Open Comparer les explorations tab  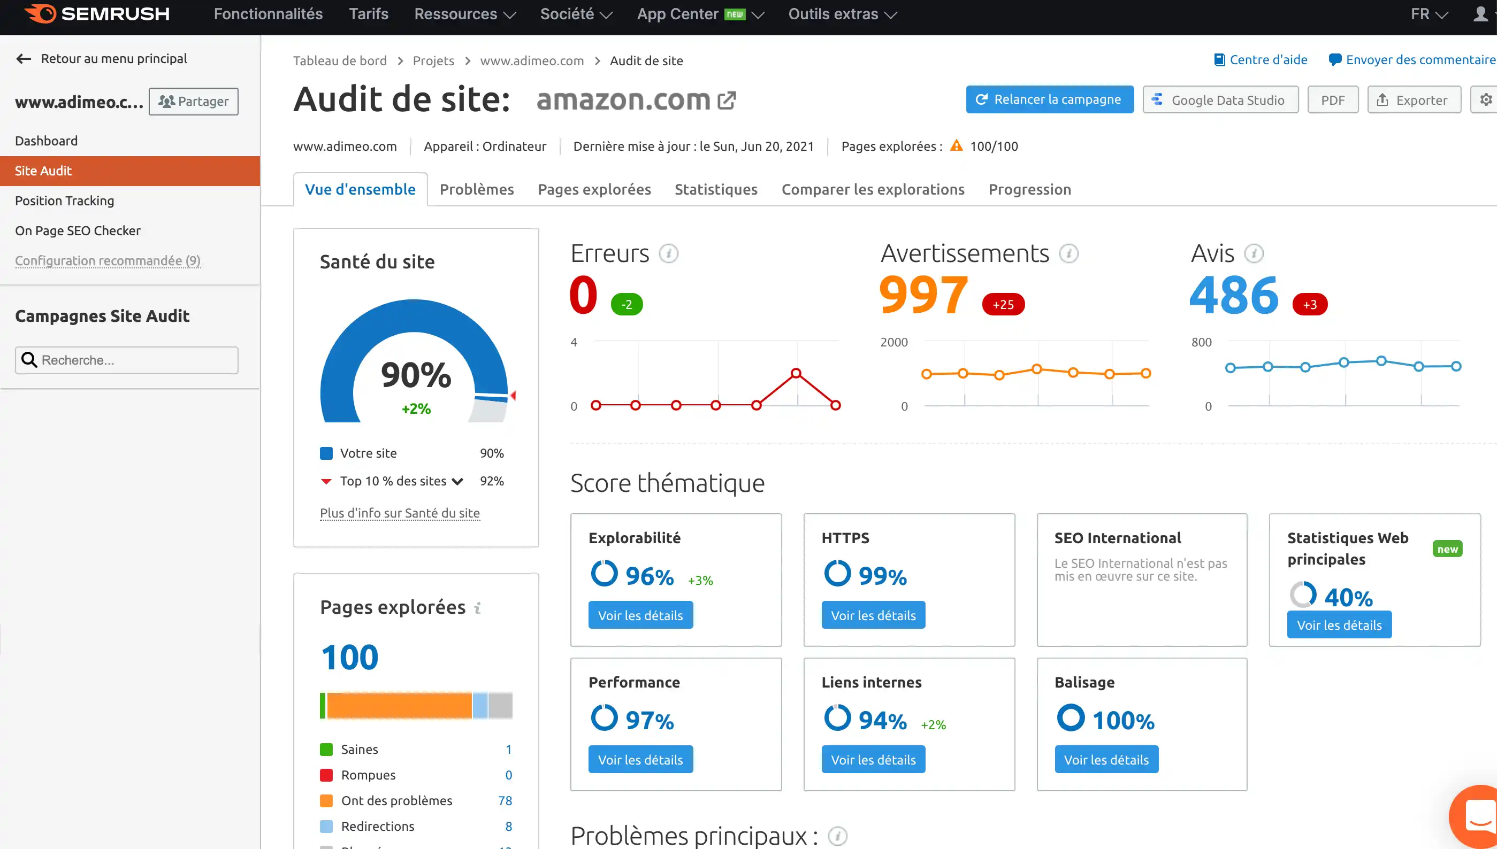point(873,189)
